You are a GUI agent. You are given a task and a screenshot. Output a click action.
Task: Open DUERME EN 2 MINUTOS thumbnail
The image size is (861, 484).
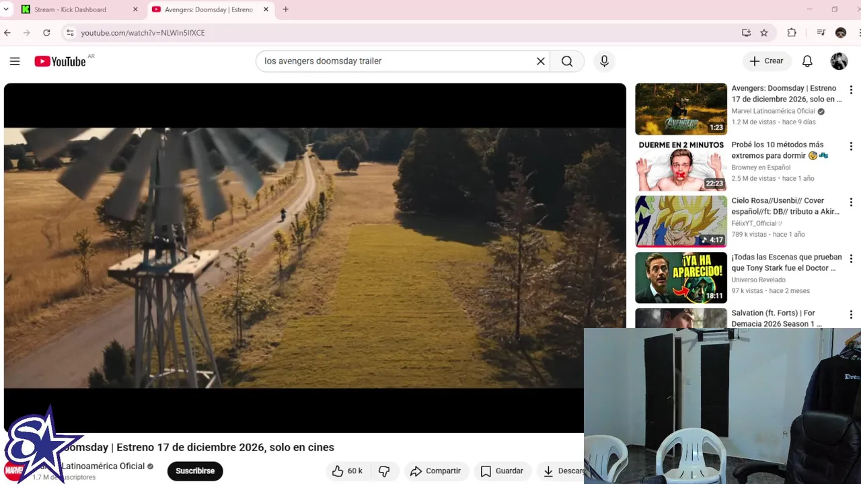pyautogui.click(x=681, y=165)
